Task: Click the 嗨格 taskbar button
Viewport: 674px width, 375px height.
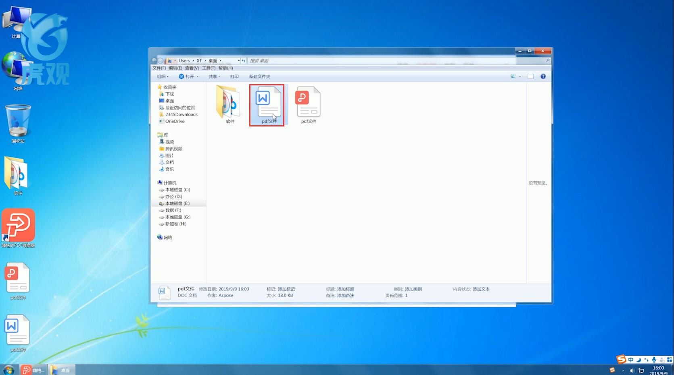Action: point(33,370)
